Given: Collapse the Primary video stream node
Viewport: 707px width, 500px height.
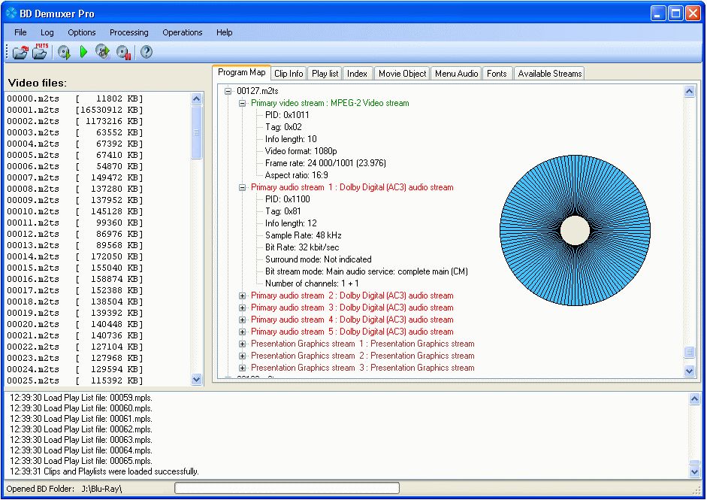Looking at the screenshot, I should tap(242, 103).
